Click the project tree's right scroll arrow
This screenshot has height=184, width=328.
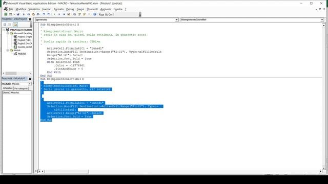pyautogui.click(x=30, y=73)
